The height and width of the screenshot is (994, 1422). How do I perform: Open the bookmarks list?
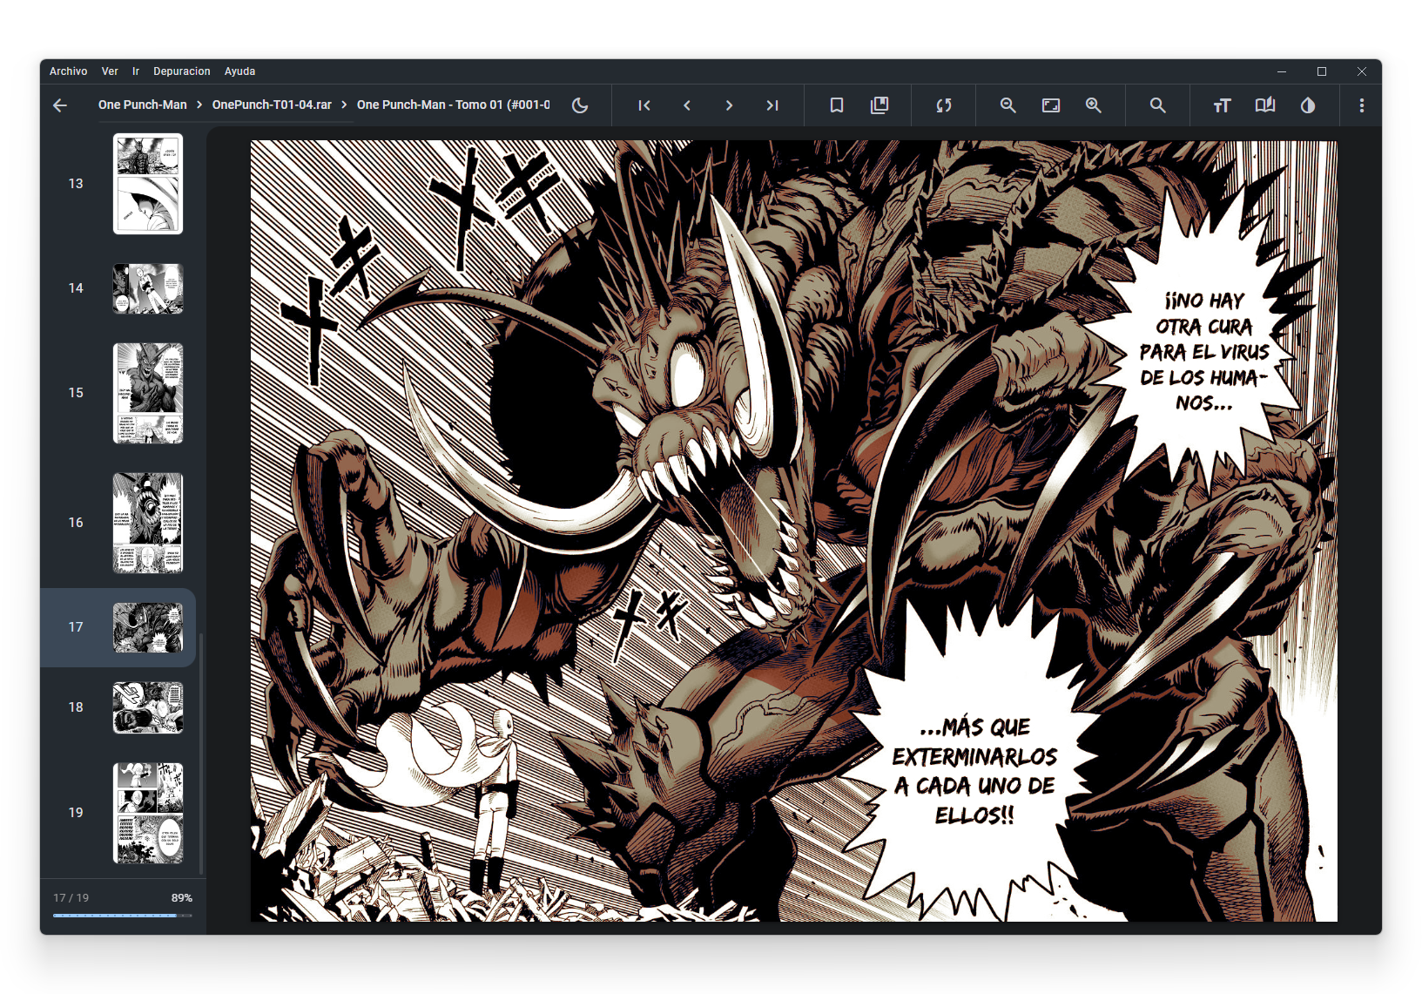click(879, 105)
